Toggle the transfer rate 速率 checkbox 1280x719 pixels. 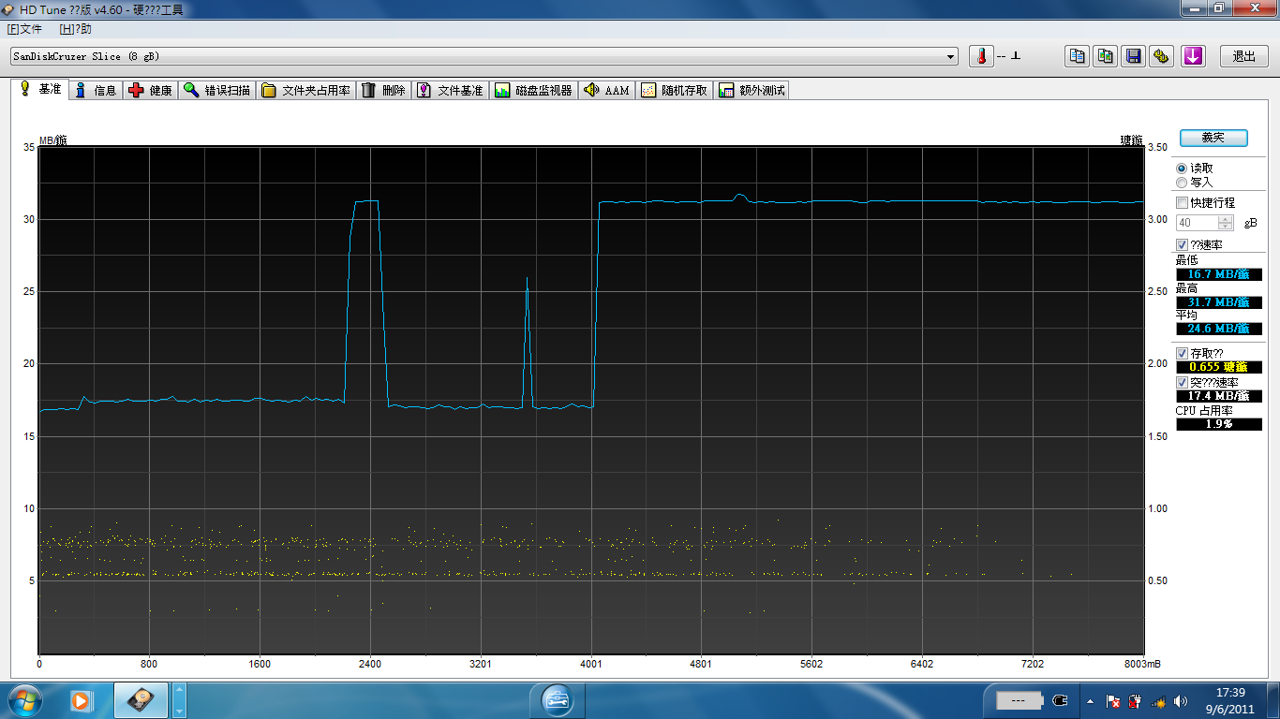tap(1182, 244)
